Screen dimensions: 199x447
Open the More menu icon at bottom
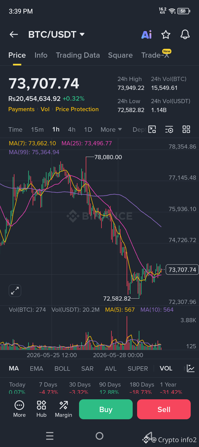pyautogui.click(x=19, y=409)
